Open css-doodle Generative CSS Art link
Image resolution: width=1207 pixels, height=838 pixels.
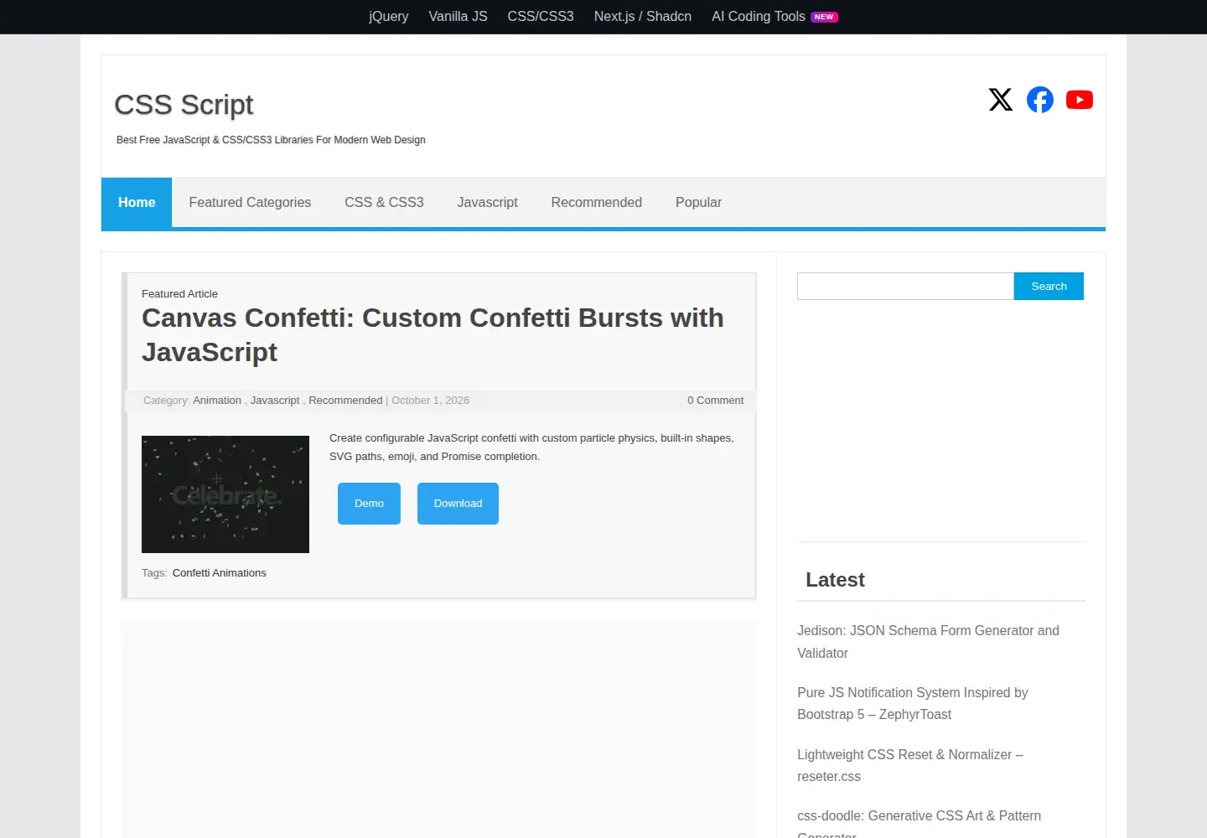919,823
